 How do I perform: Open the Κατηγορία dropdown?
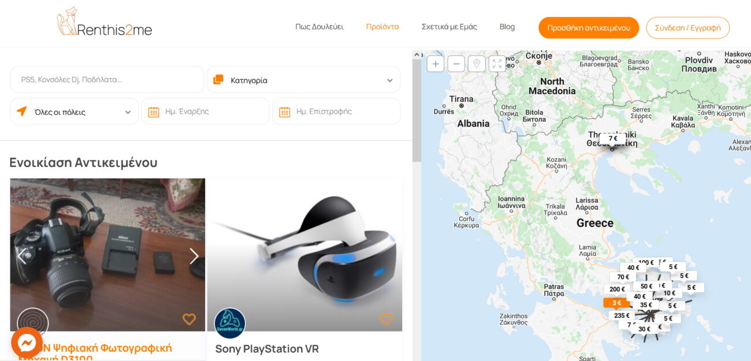[x=304, y=80]
